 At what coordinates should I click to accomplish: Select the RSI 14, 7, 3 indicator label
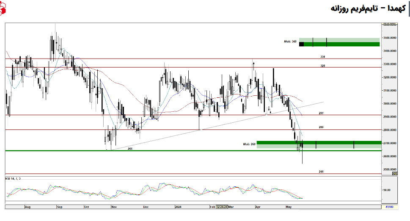[x=13, y=179]
